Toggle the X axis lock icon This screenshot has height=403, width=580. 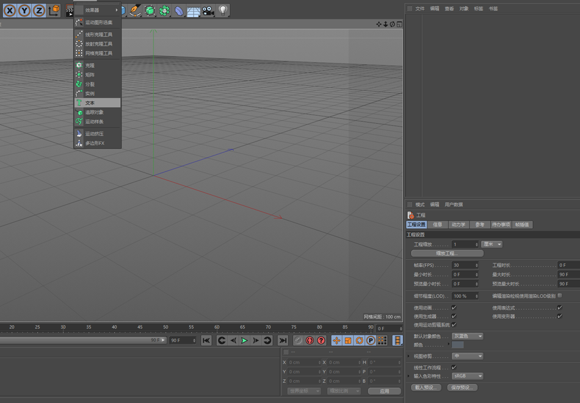click(10, 11)
